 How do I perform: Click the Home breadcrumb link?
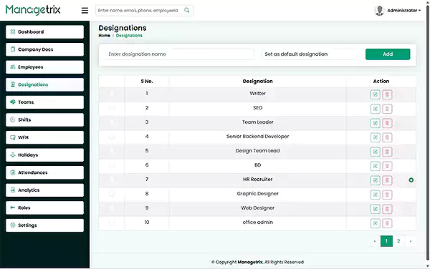click(104, 36)
